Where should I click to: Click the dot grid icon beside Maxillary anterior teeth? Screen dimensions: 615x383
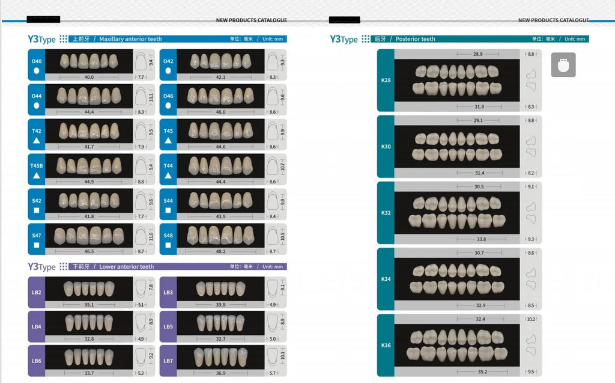coord(63,39)
